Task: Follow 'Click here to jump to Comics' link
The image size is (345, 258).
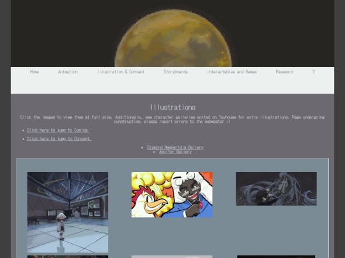Action: (x=58, y=130)
